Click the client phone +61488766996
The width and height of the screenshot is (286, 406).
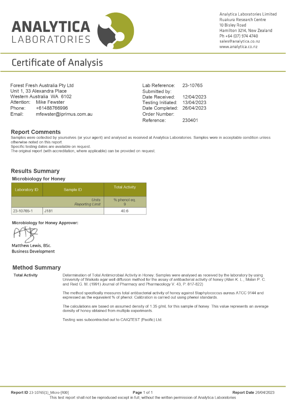[52, 108]
